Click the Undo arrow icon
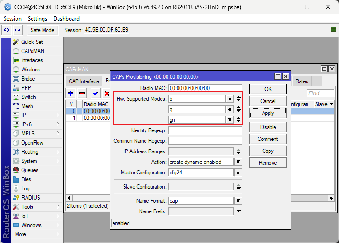 coord(6,30)
